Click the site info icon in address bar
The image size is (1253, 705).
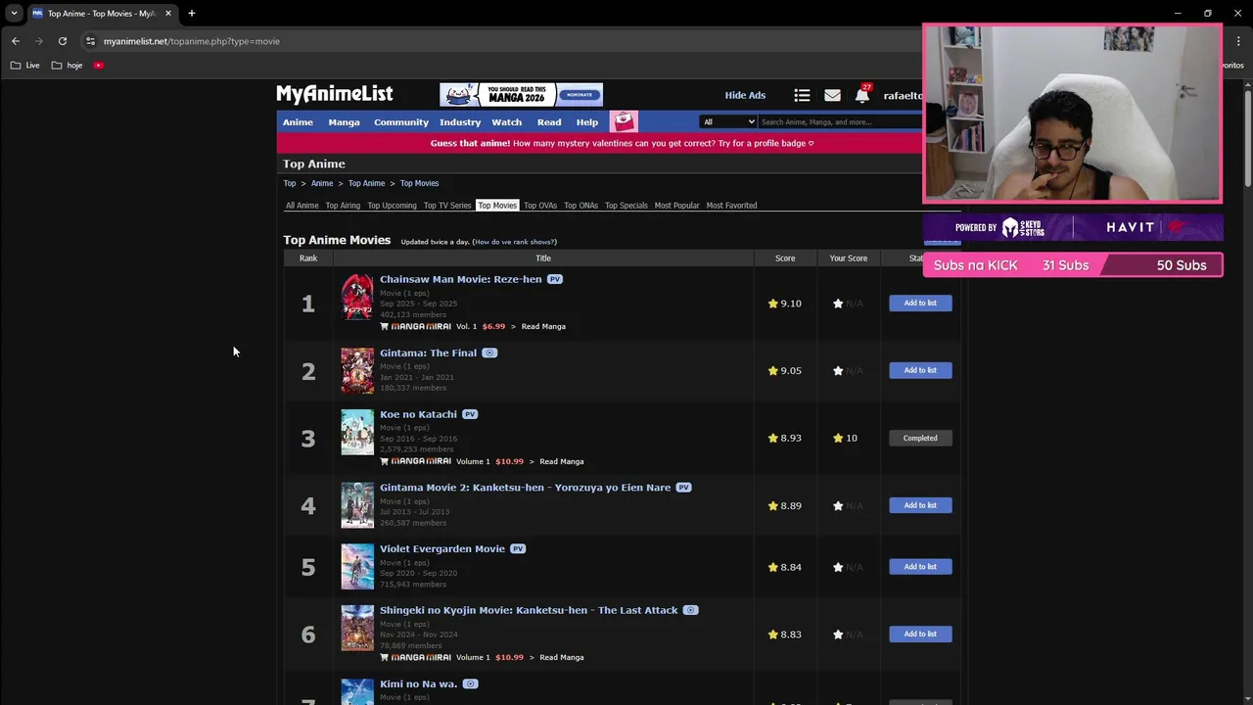pyautogui.click(x=90, y=41)
